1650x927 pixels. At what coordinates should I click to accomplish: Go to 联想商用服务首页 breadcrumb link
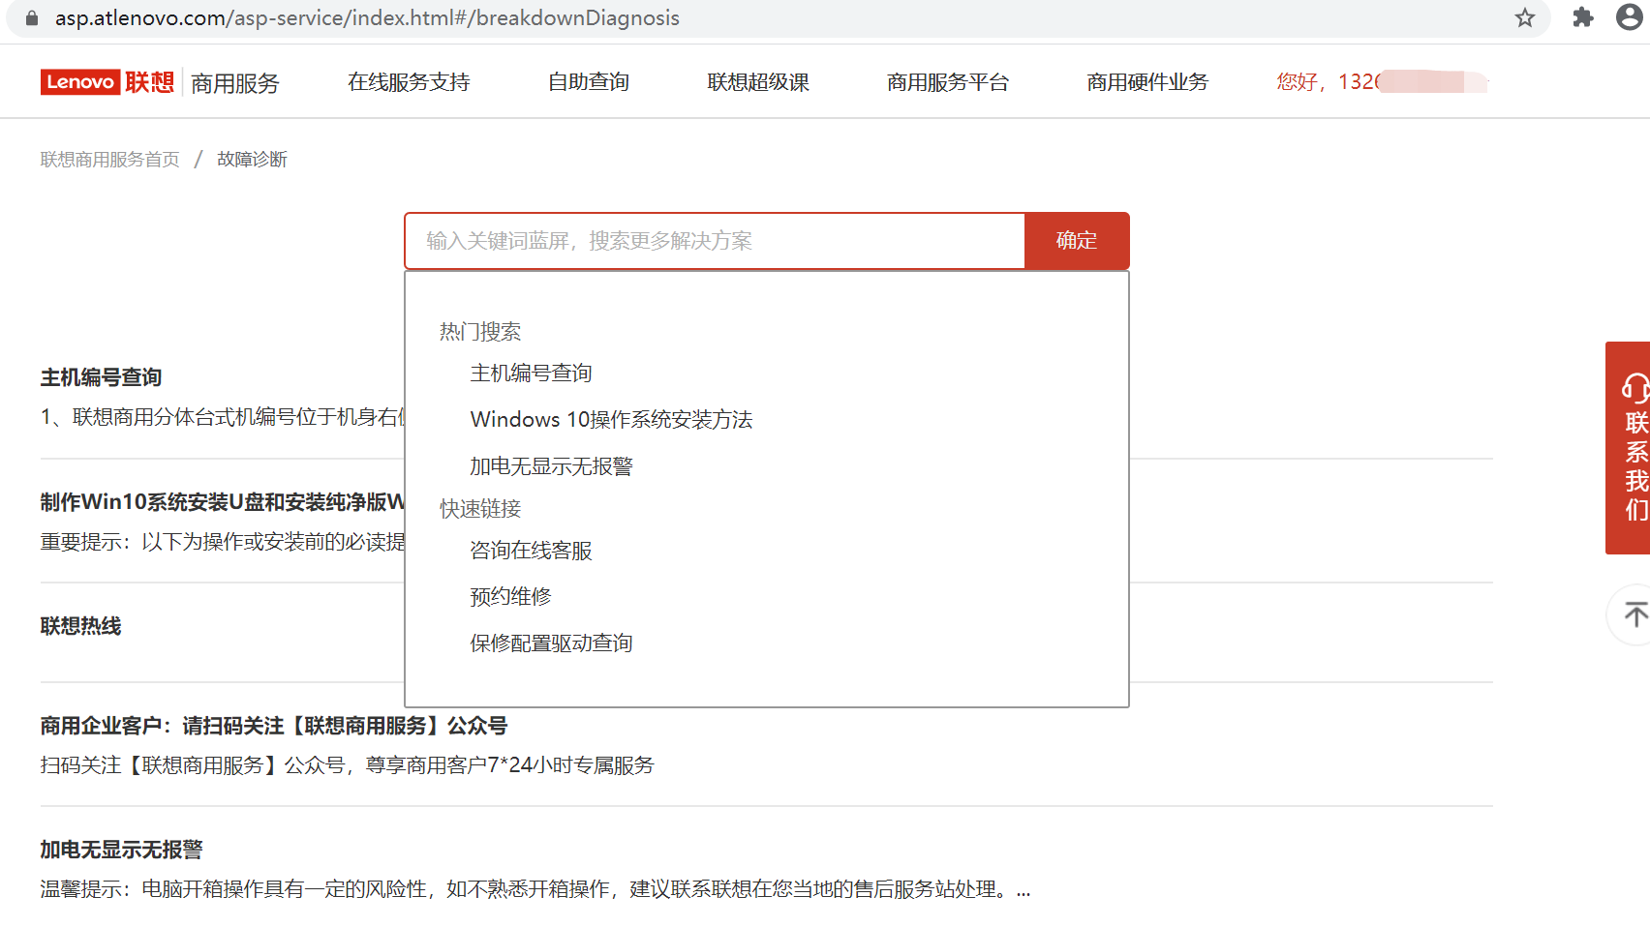[109, 160]
